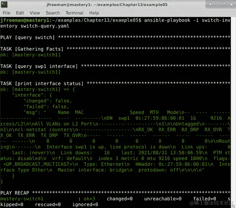Click the terminal vertical scrollbar

(233, 112)
